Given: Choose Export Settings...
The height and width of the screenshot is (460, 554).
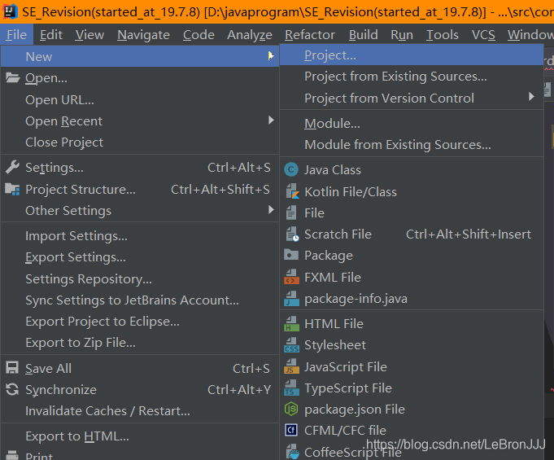Looking at the screenshot, I should coord(140,257).
